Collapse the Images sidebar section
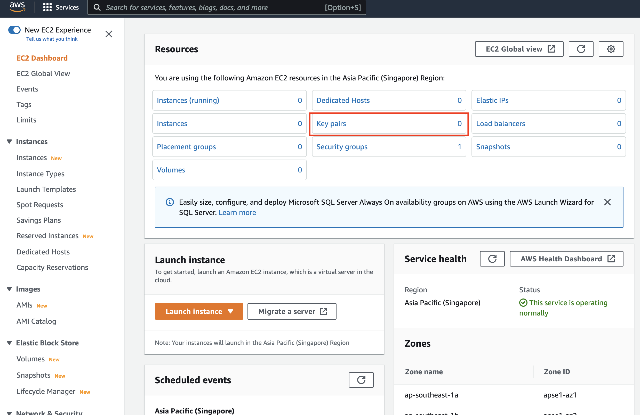 9,289
